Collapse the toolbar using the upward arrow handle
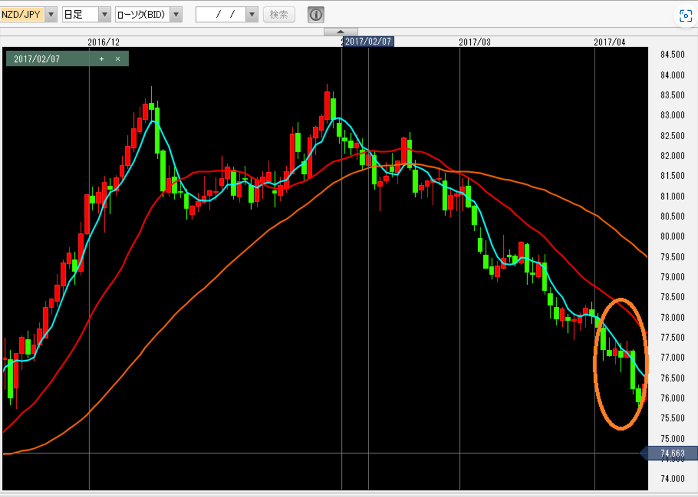 pyautogui.click(x=341, y=32)
